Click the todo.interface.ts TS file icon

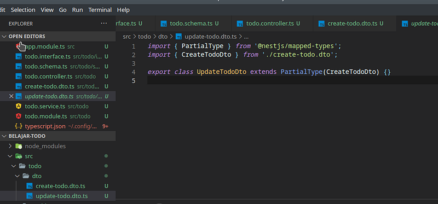[19, 57]
